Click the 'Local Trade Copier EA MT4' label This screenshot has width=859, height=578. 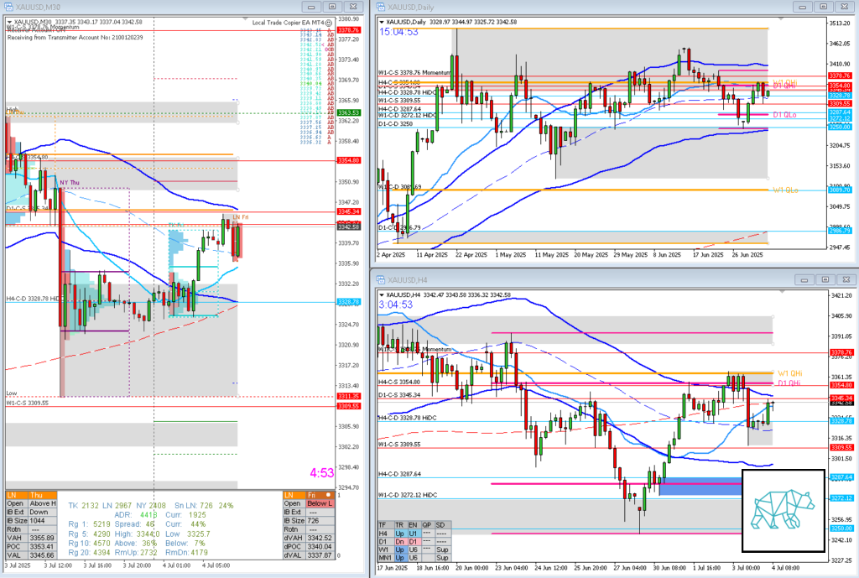click(x=288, y=23)
